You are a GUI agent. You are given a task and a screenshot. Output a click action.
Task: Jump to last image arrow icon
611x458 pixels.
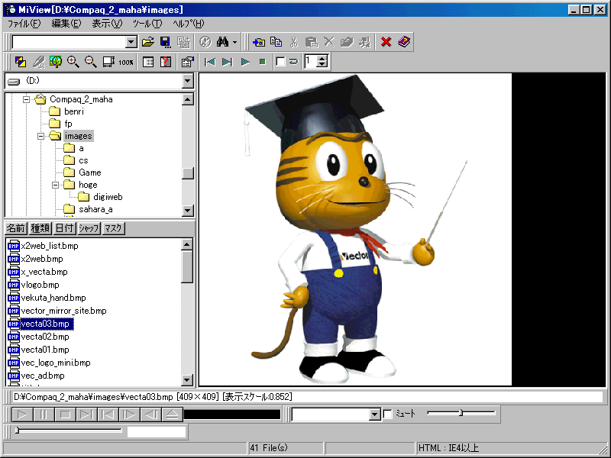coord(227,62)
